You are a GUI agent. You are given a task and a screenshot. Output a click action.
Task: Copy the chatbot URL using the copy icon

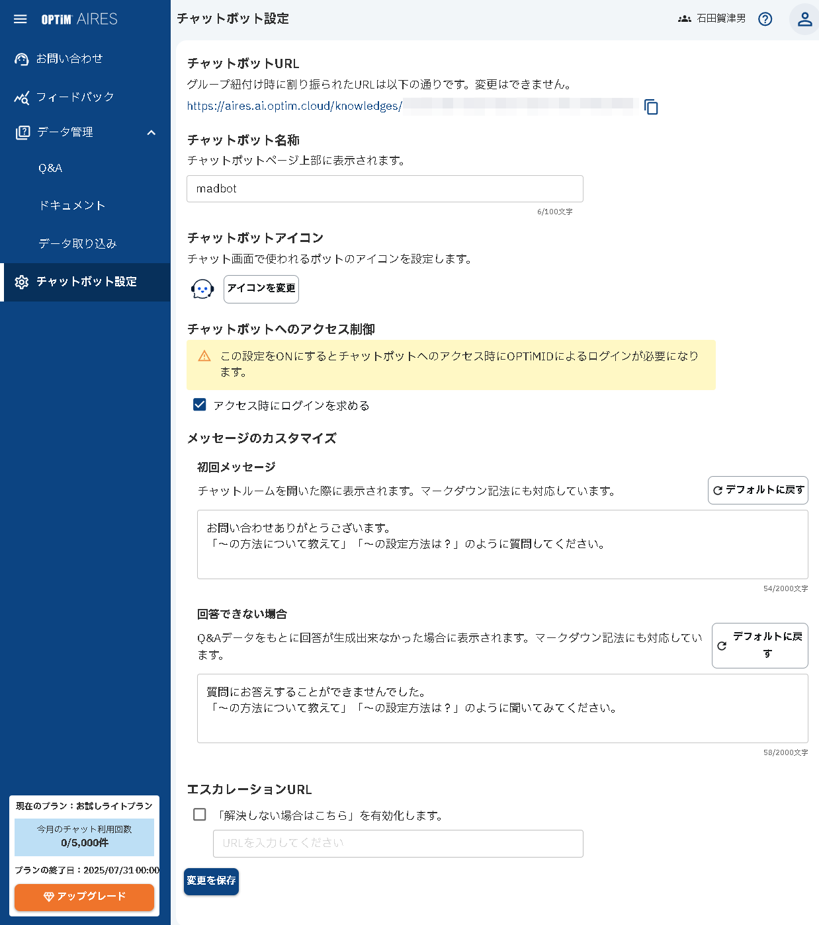click(652, 107)
